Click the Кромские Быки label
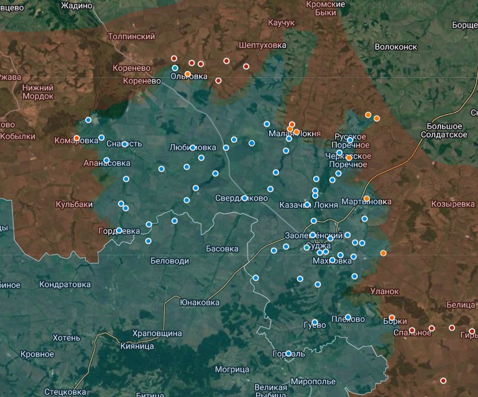478x397 pixels. click(326, 9)
